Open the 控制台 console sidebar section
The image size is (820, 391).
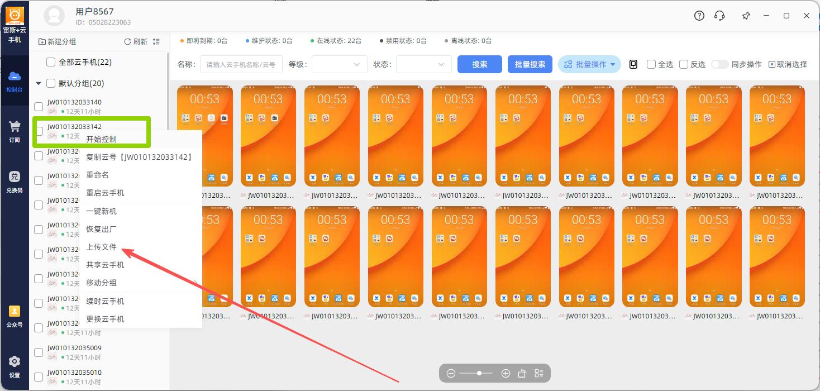click(x=15, y=81)
